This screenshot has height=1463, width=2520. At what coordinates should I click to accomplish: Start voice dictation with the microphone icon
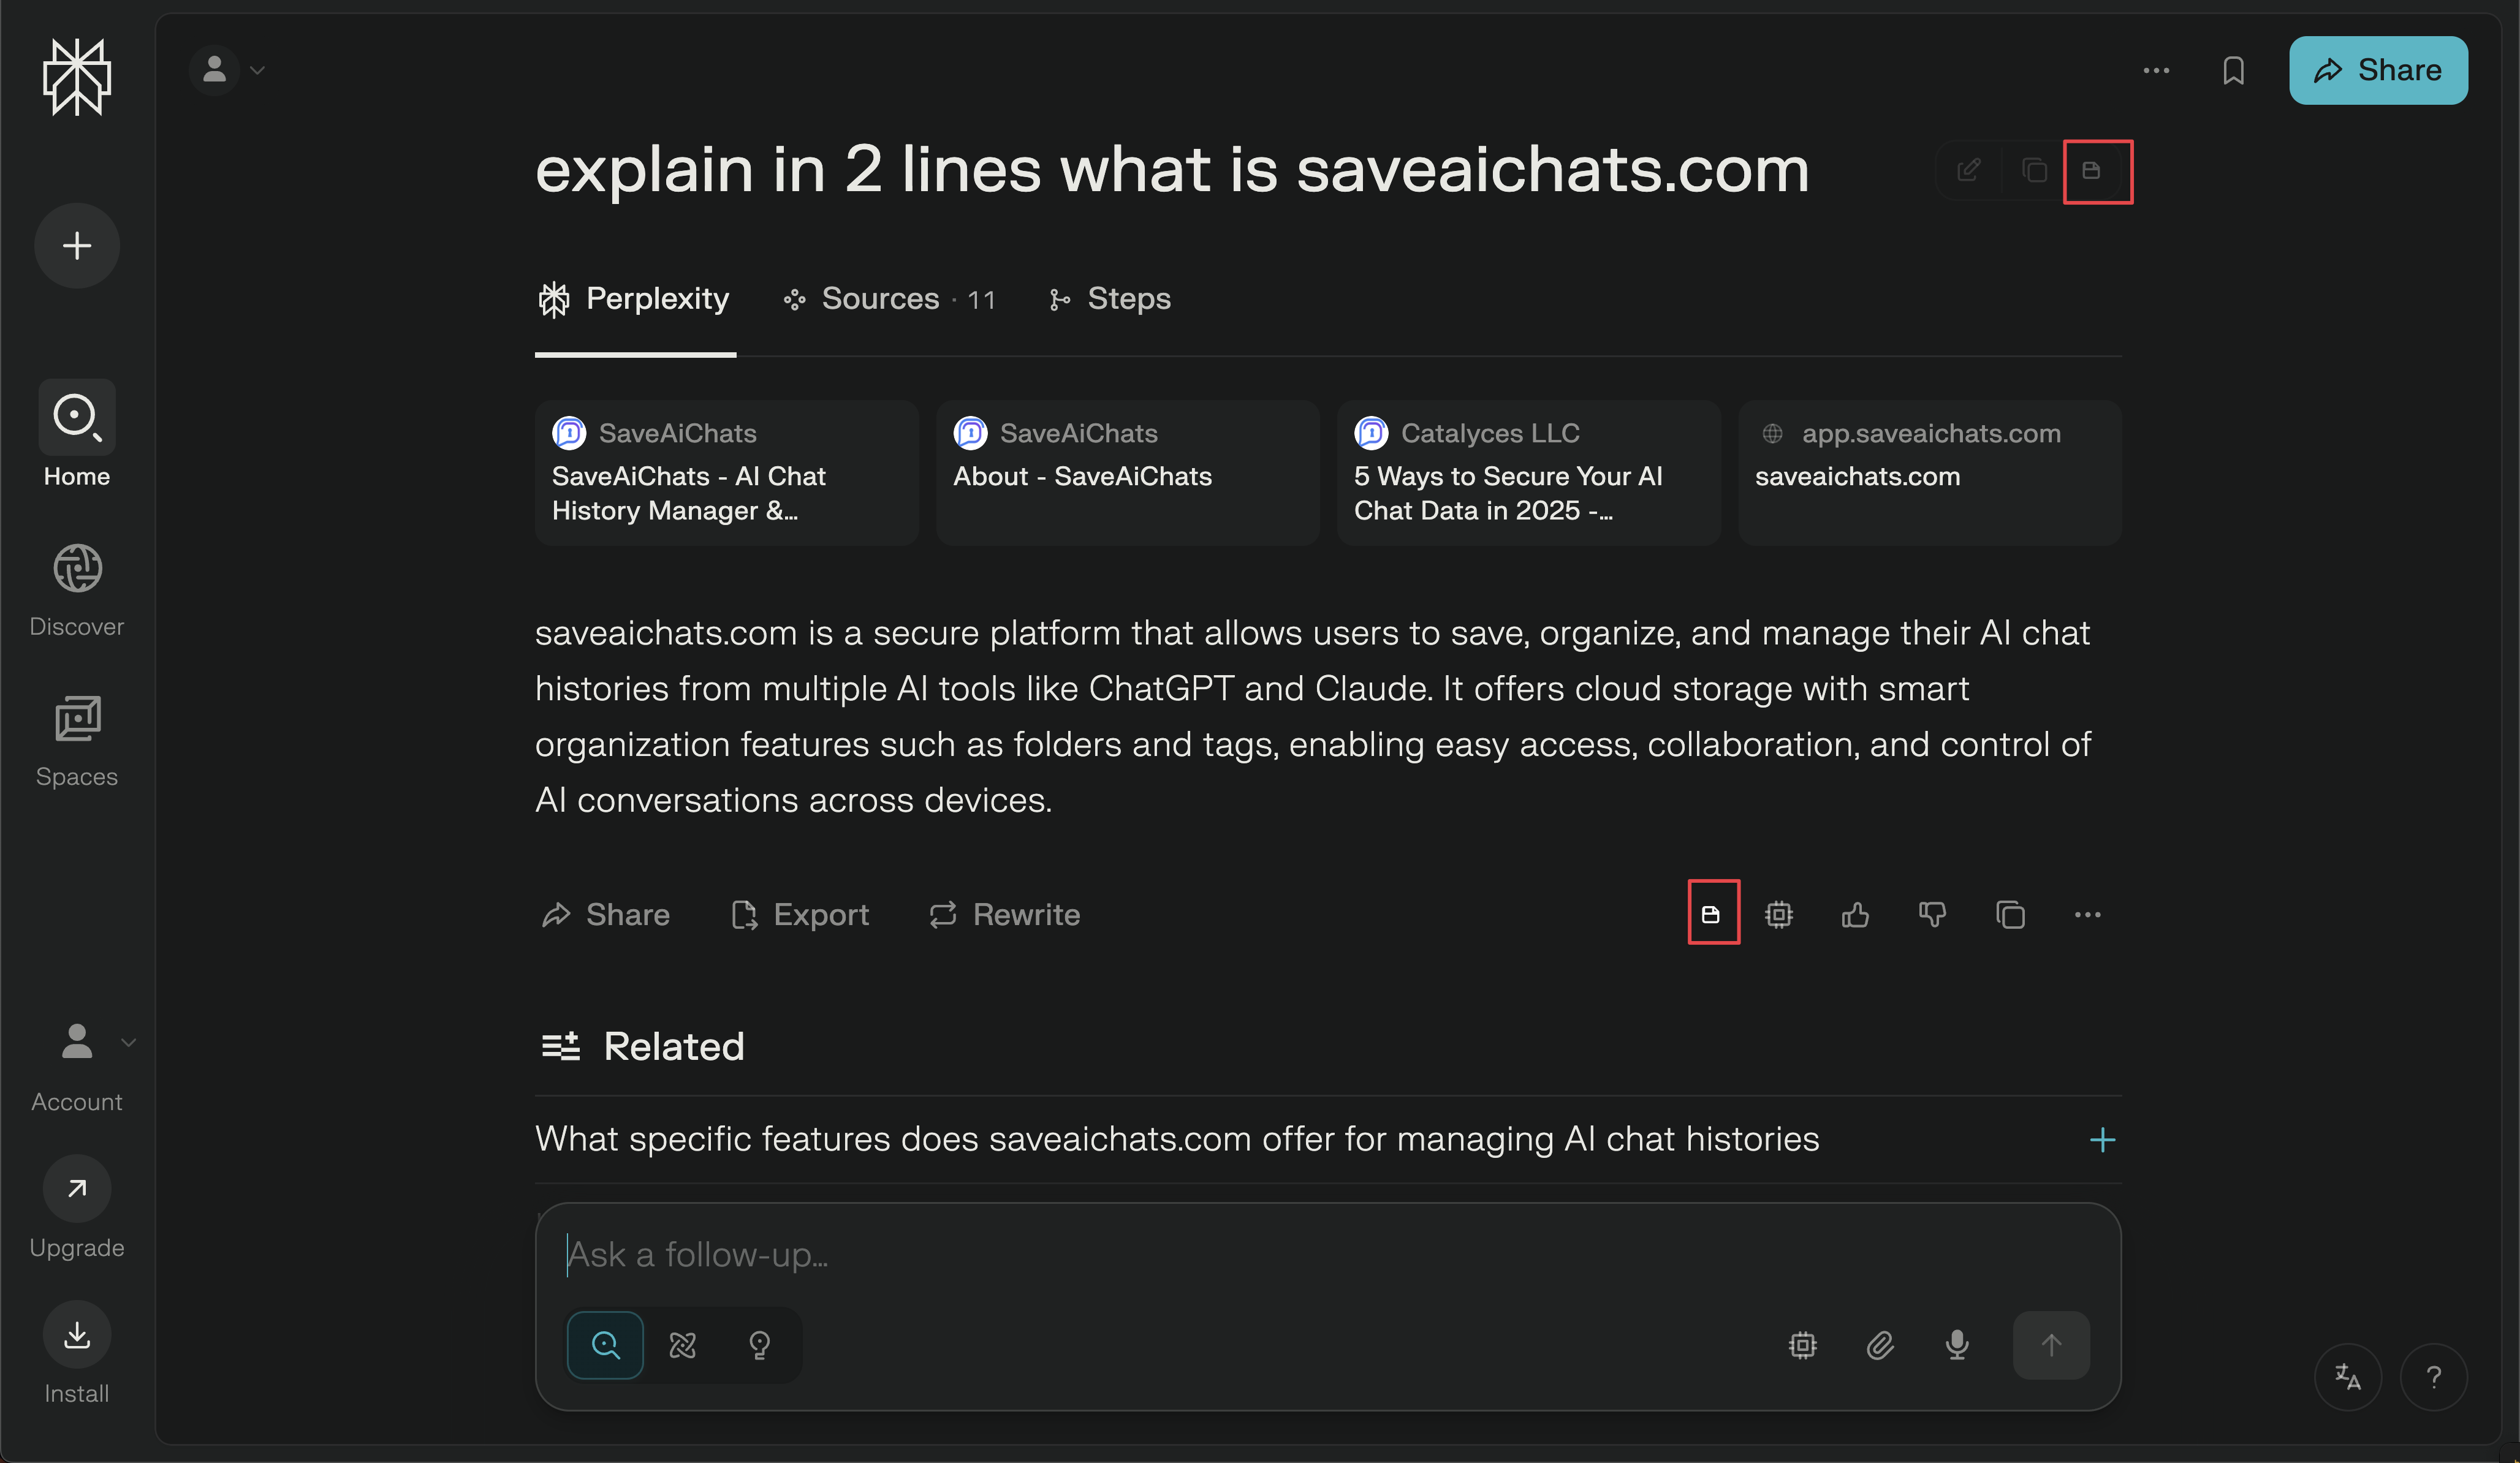coord(1957,1345)
